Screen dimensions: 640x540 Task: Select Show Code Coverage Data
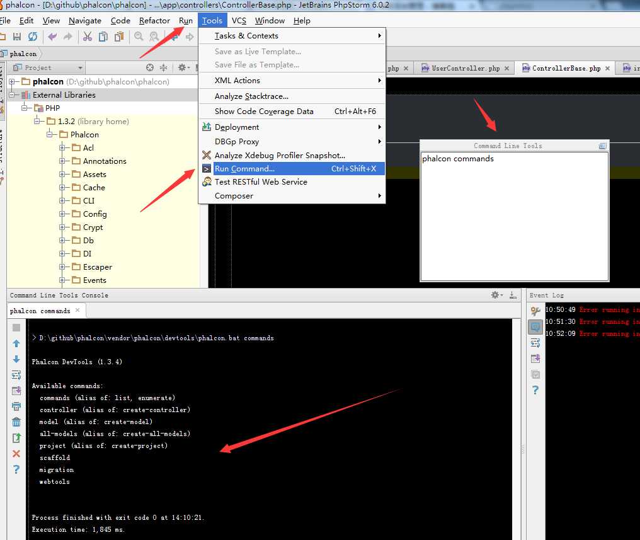(x=292, y=112)
